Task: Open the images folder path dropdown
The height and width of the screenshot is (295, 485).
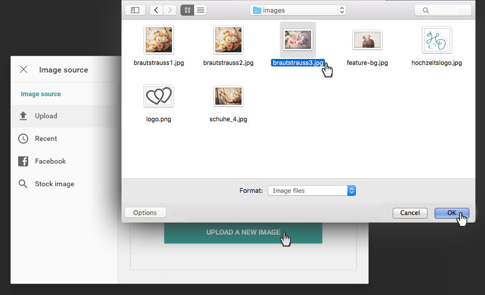Action: pos(298,10)
